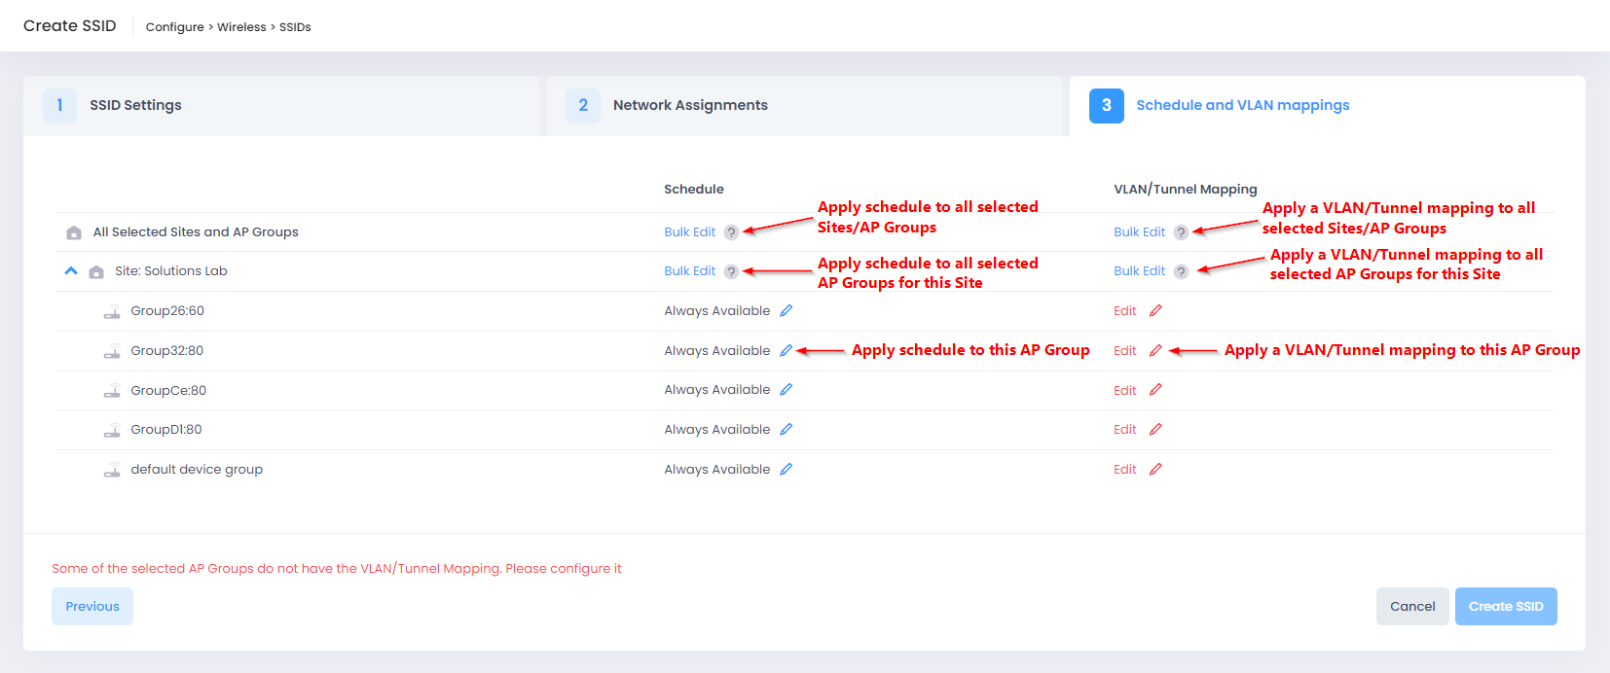
Task: Click the red VLAN pencil for GroupCe:80
Action: 1155,390
